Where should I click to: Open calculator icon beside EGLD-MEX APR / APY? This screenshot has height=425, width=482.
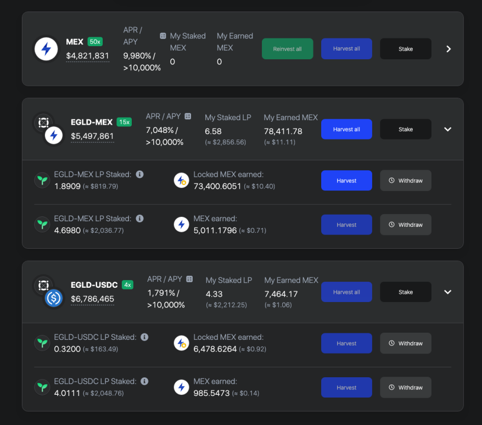(x=188, y=116)
